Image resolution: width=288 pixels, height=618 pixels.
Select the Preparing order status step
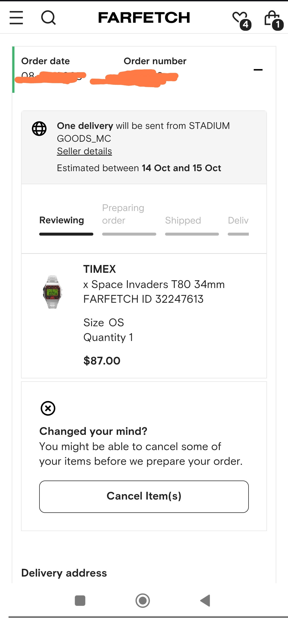pos(123,214)
